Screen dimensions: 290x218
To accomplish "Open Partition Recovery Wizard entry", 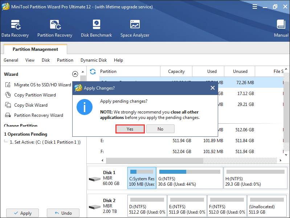I will coord(38,115).
